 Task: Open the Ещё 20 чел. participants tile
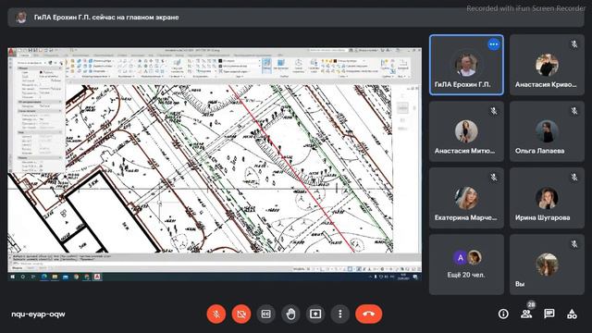[x=466, y=265]
